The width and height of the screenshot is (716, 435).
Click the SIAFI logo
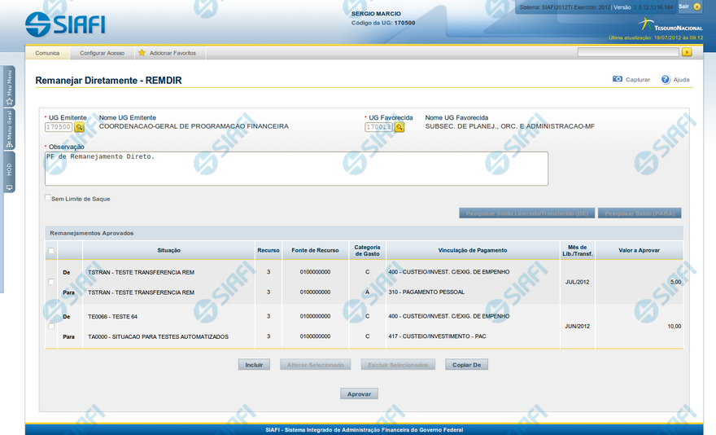pos(65,24)
